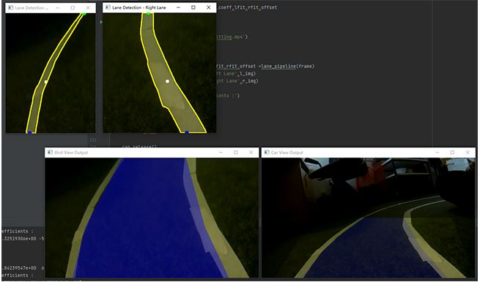Click the lane_pipeline(frame) call in code
The width and height of the screenshot is (480, 282).
[287, 67]
